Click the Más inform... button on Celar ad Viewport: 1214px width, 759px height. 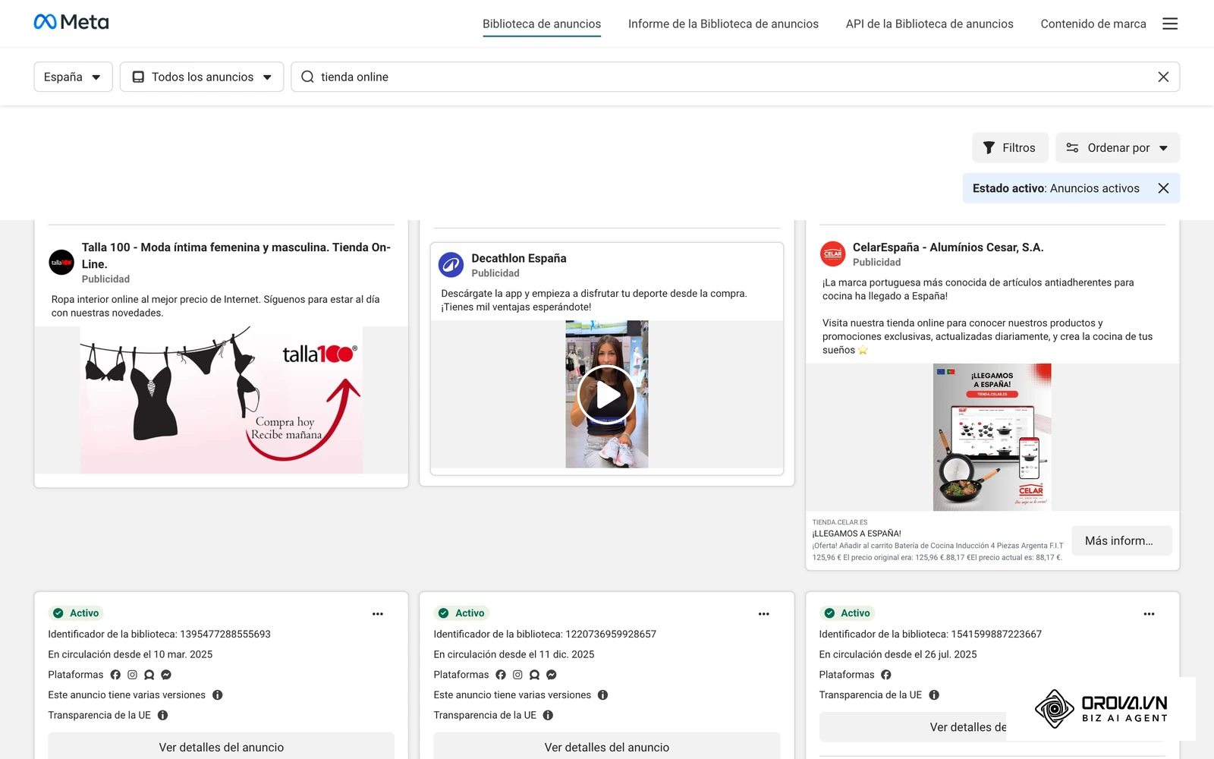coord(1121,541)
